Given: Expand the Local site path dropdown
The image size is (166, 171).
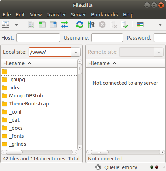Looking at the screenshot, I should [x=76, y=52].
